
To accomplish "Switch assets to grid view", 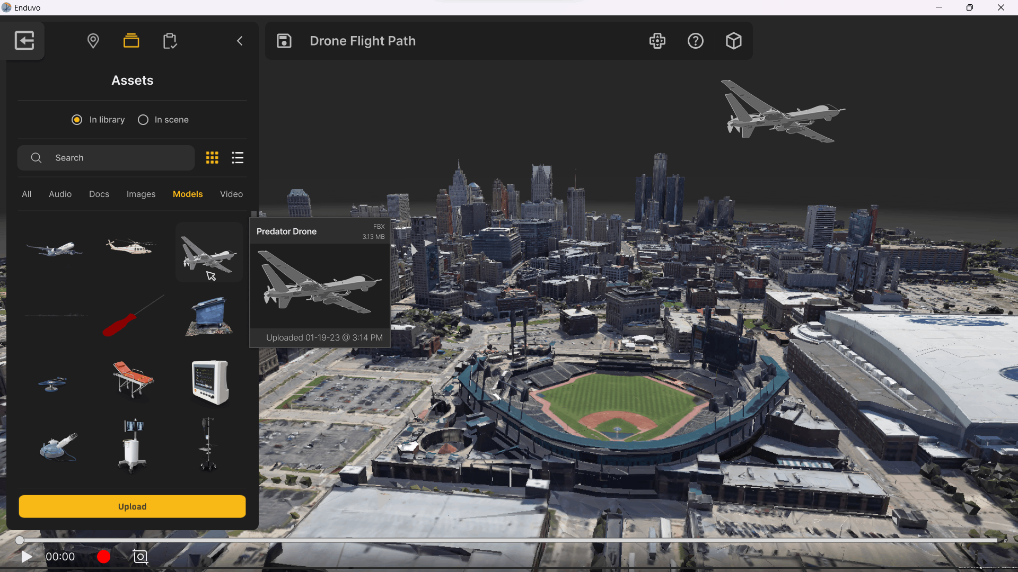I will tap(212, 158).
